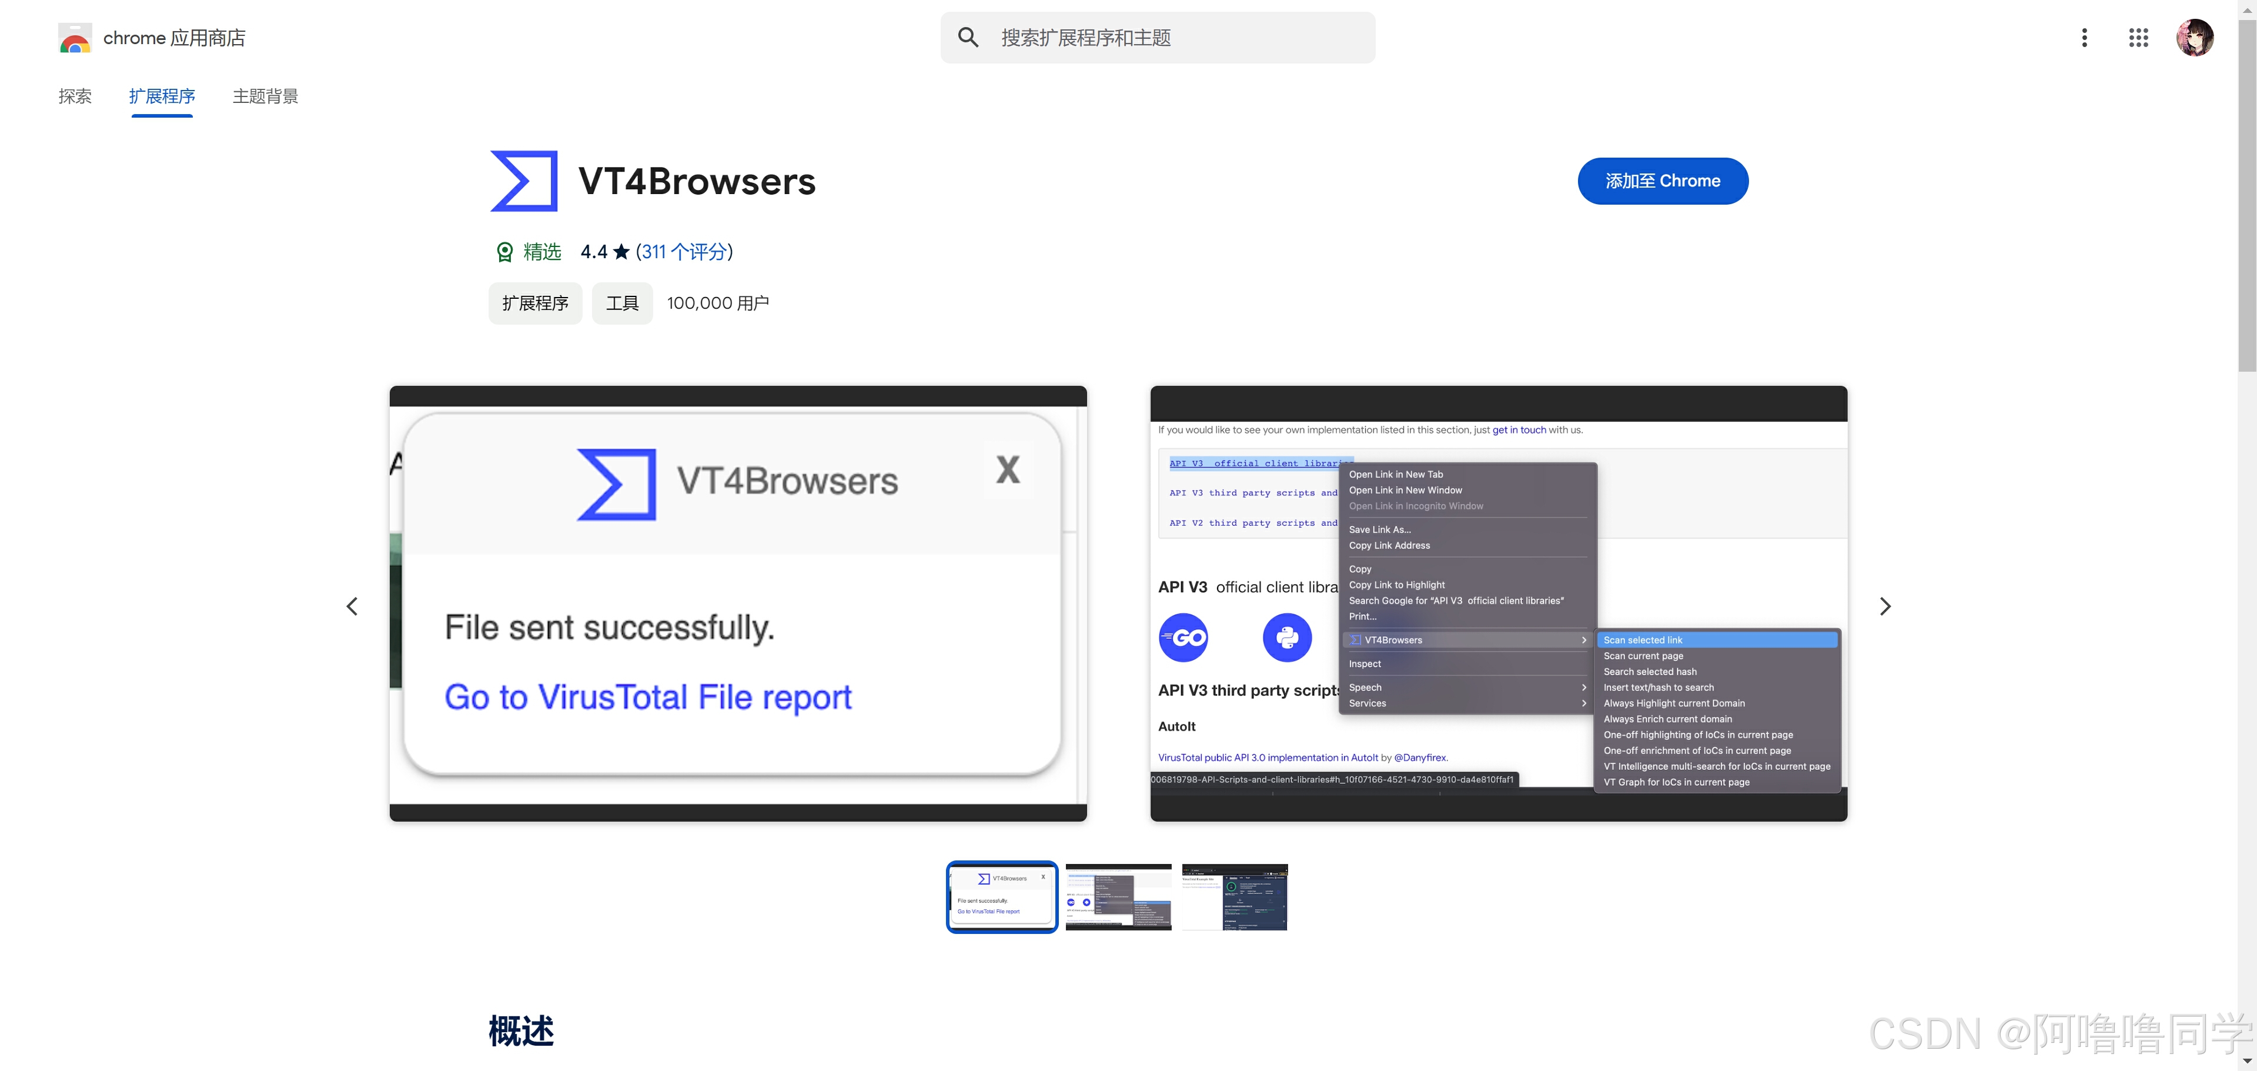Choose Always Highlight current Domain entry
The width and height of the screenshot is (2257, 1071).
(1716, 703)
